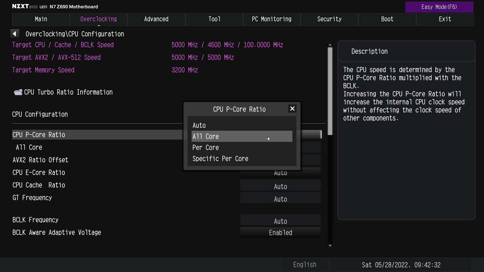Click the back arrow icon beside Overclocking path
The image size is (484, 272).
(15, 34)
